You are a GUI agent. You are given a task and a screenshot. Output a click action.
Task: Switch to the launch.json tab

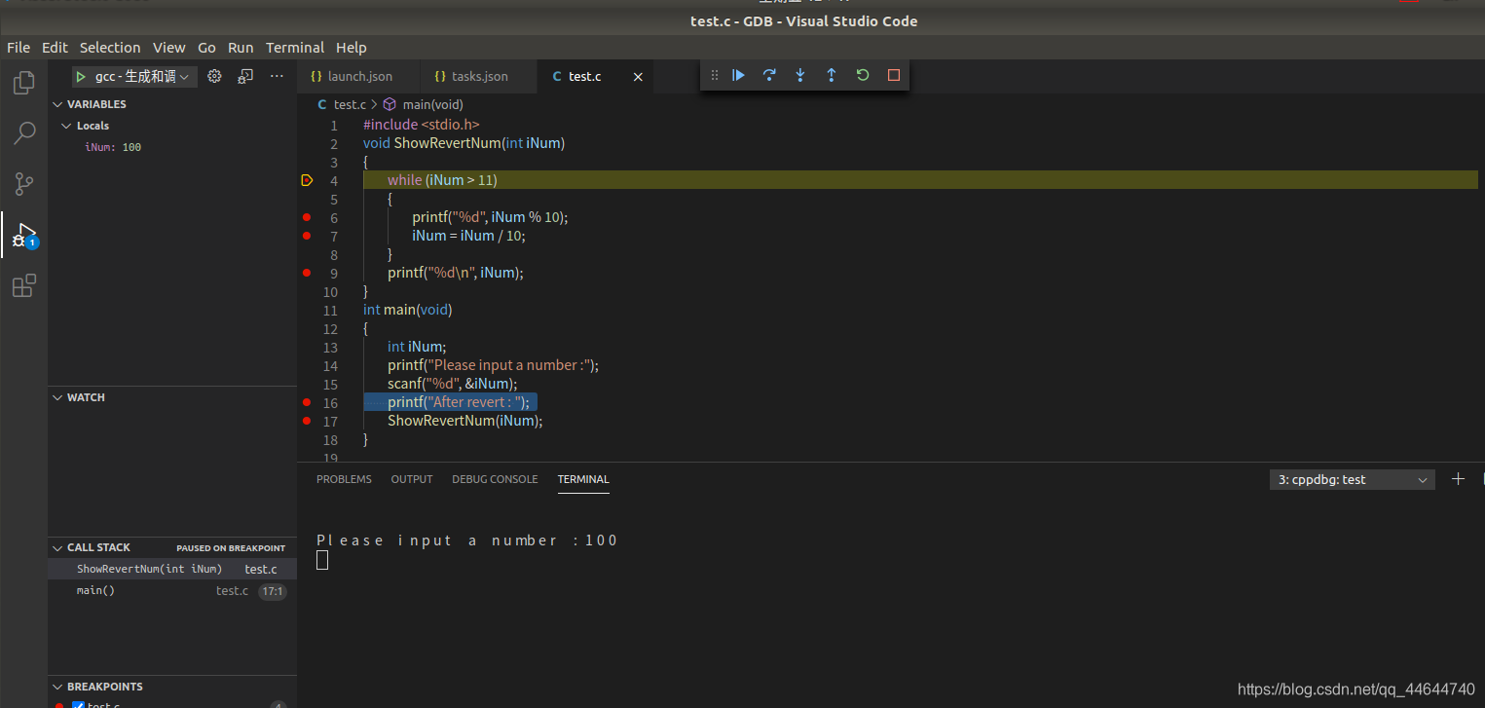coord(357,76)
